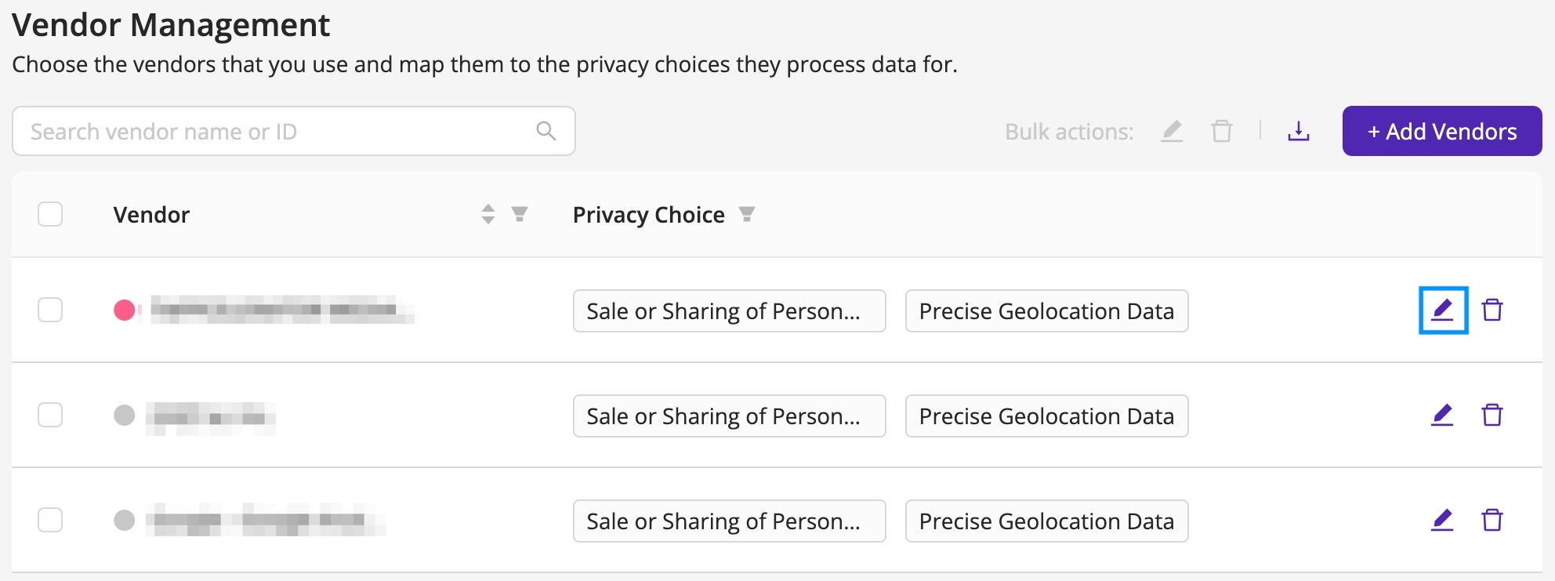Select the header checkbox to choose all vendors
Image resolution: width=1555 pixels, height=581 pixels.
[x=50, y=214]
